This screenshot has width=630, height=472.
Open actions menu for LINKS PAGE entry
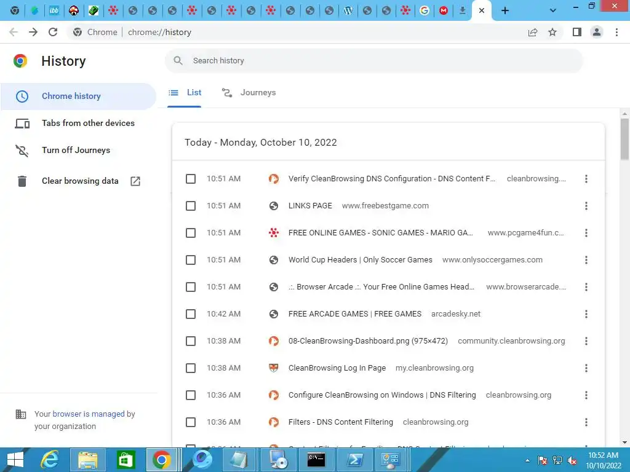coord(586,206)
